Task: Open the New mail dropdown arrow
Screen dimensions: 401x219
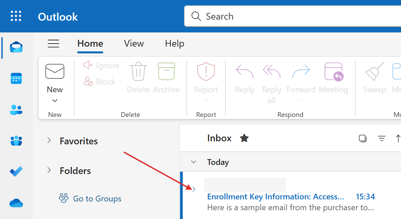Action: (55, 100)
